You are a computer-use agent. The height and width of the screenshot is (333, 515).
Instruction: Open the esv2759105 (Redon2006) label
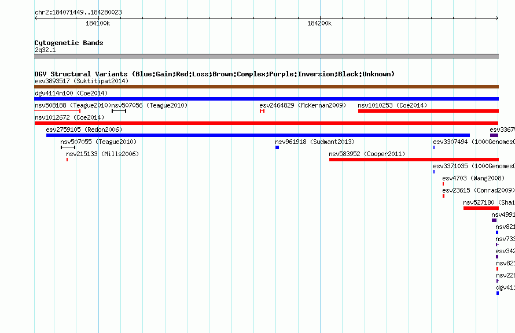(x=84, y=129)
